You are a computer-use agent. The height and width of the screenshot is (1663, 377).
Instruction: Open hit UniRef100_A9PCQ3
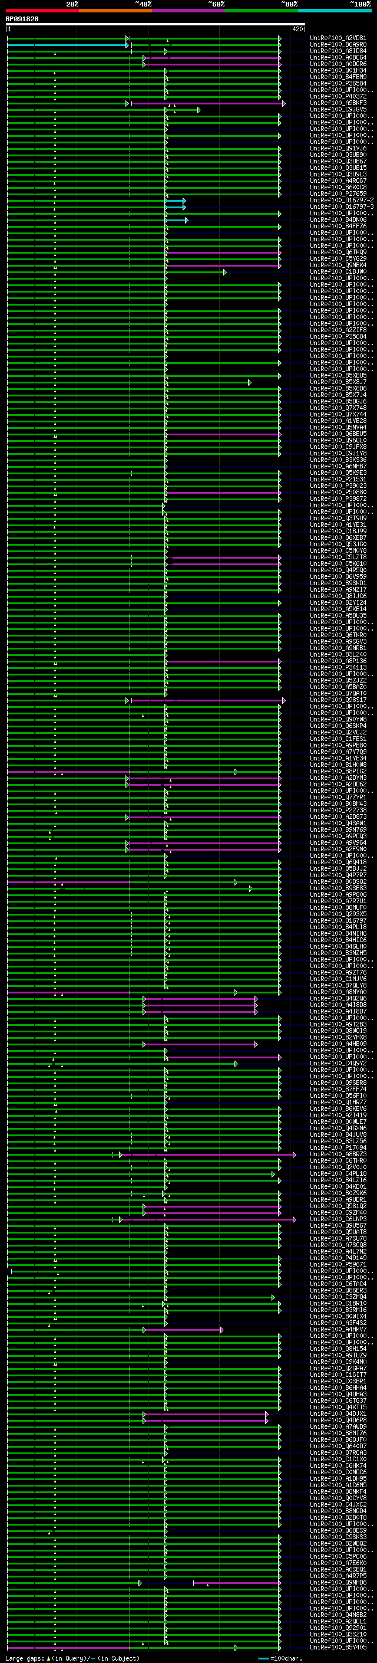click(338, 836)
